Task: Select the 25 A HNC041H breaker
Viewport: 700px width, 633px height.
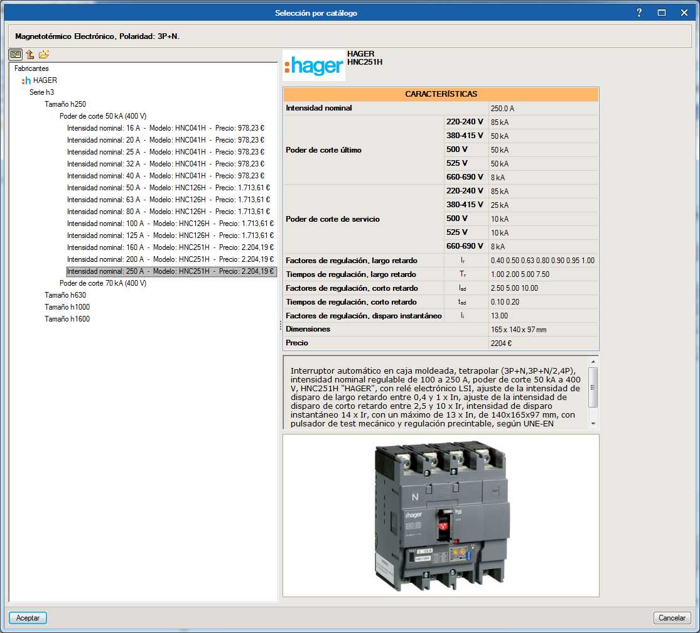Action: click(166, 152)
